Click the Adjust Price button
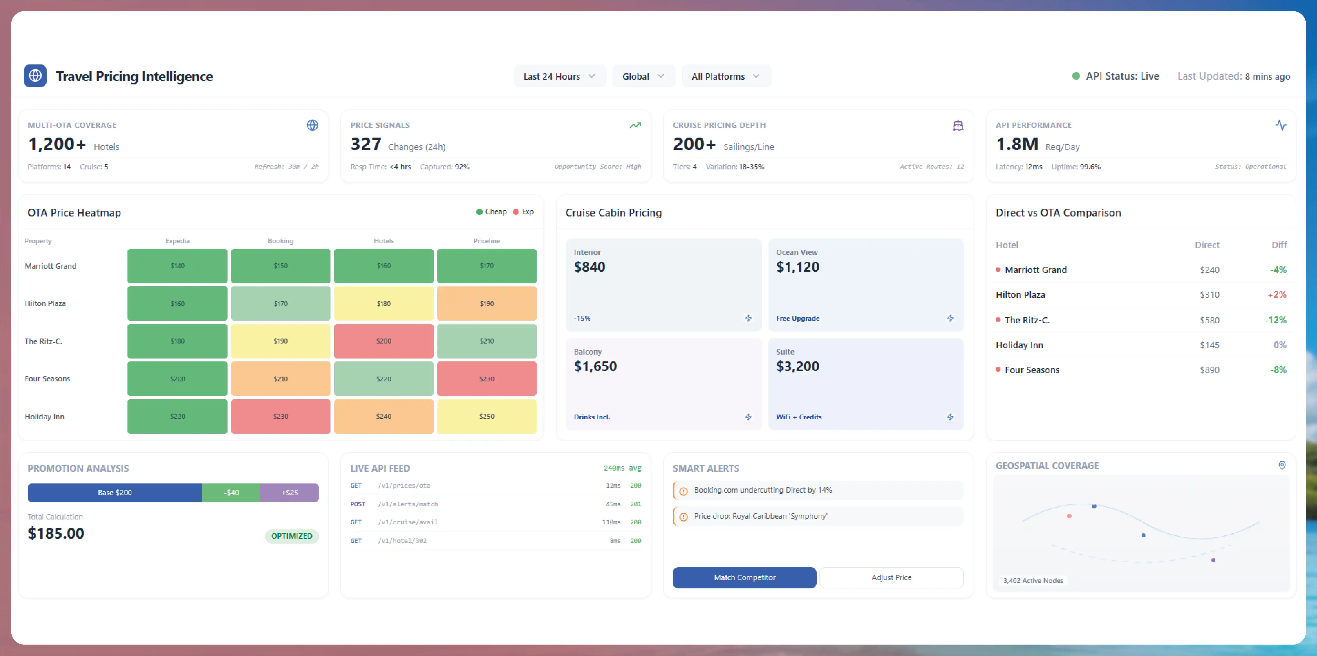The width and height of the screenshot is (1317, 656). click(x=891, y=577)
